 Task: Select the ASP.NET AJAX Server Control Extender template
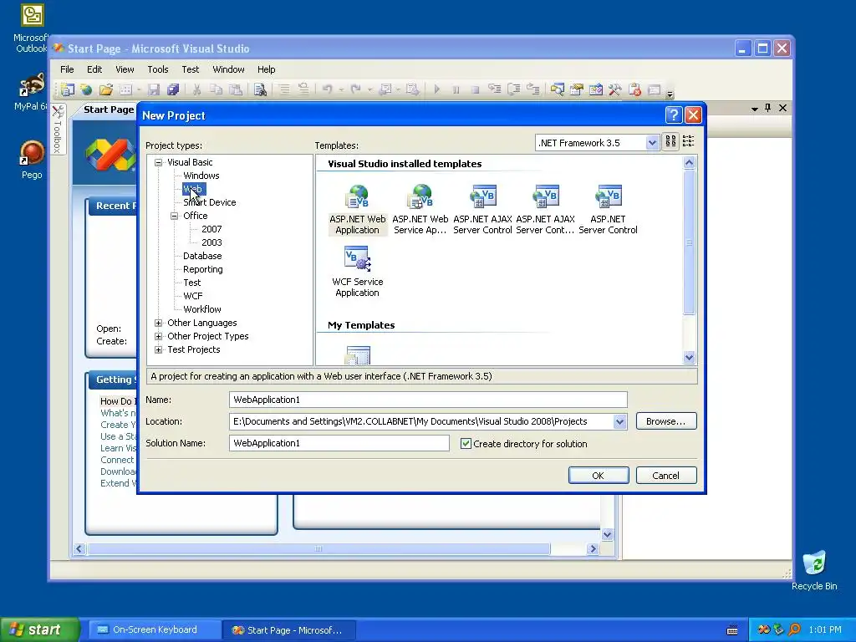(x=545, y=210)
